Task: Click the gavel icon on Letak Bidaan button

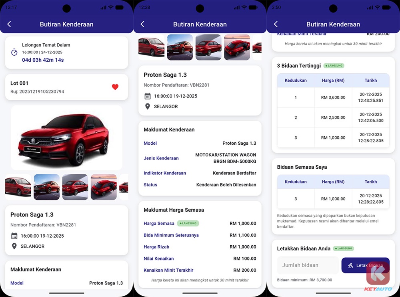Action: (x=350, y=265)
